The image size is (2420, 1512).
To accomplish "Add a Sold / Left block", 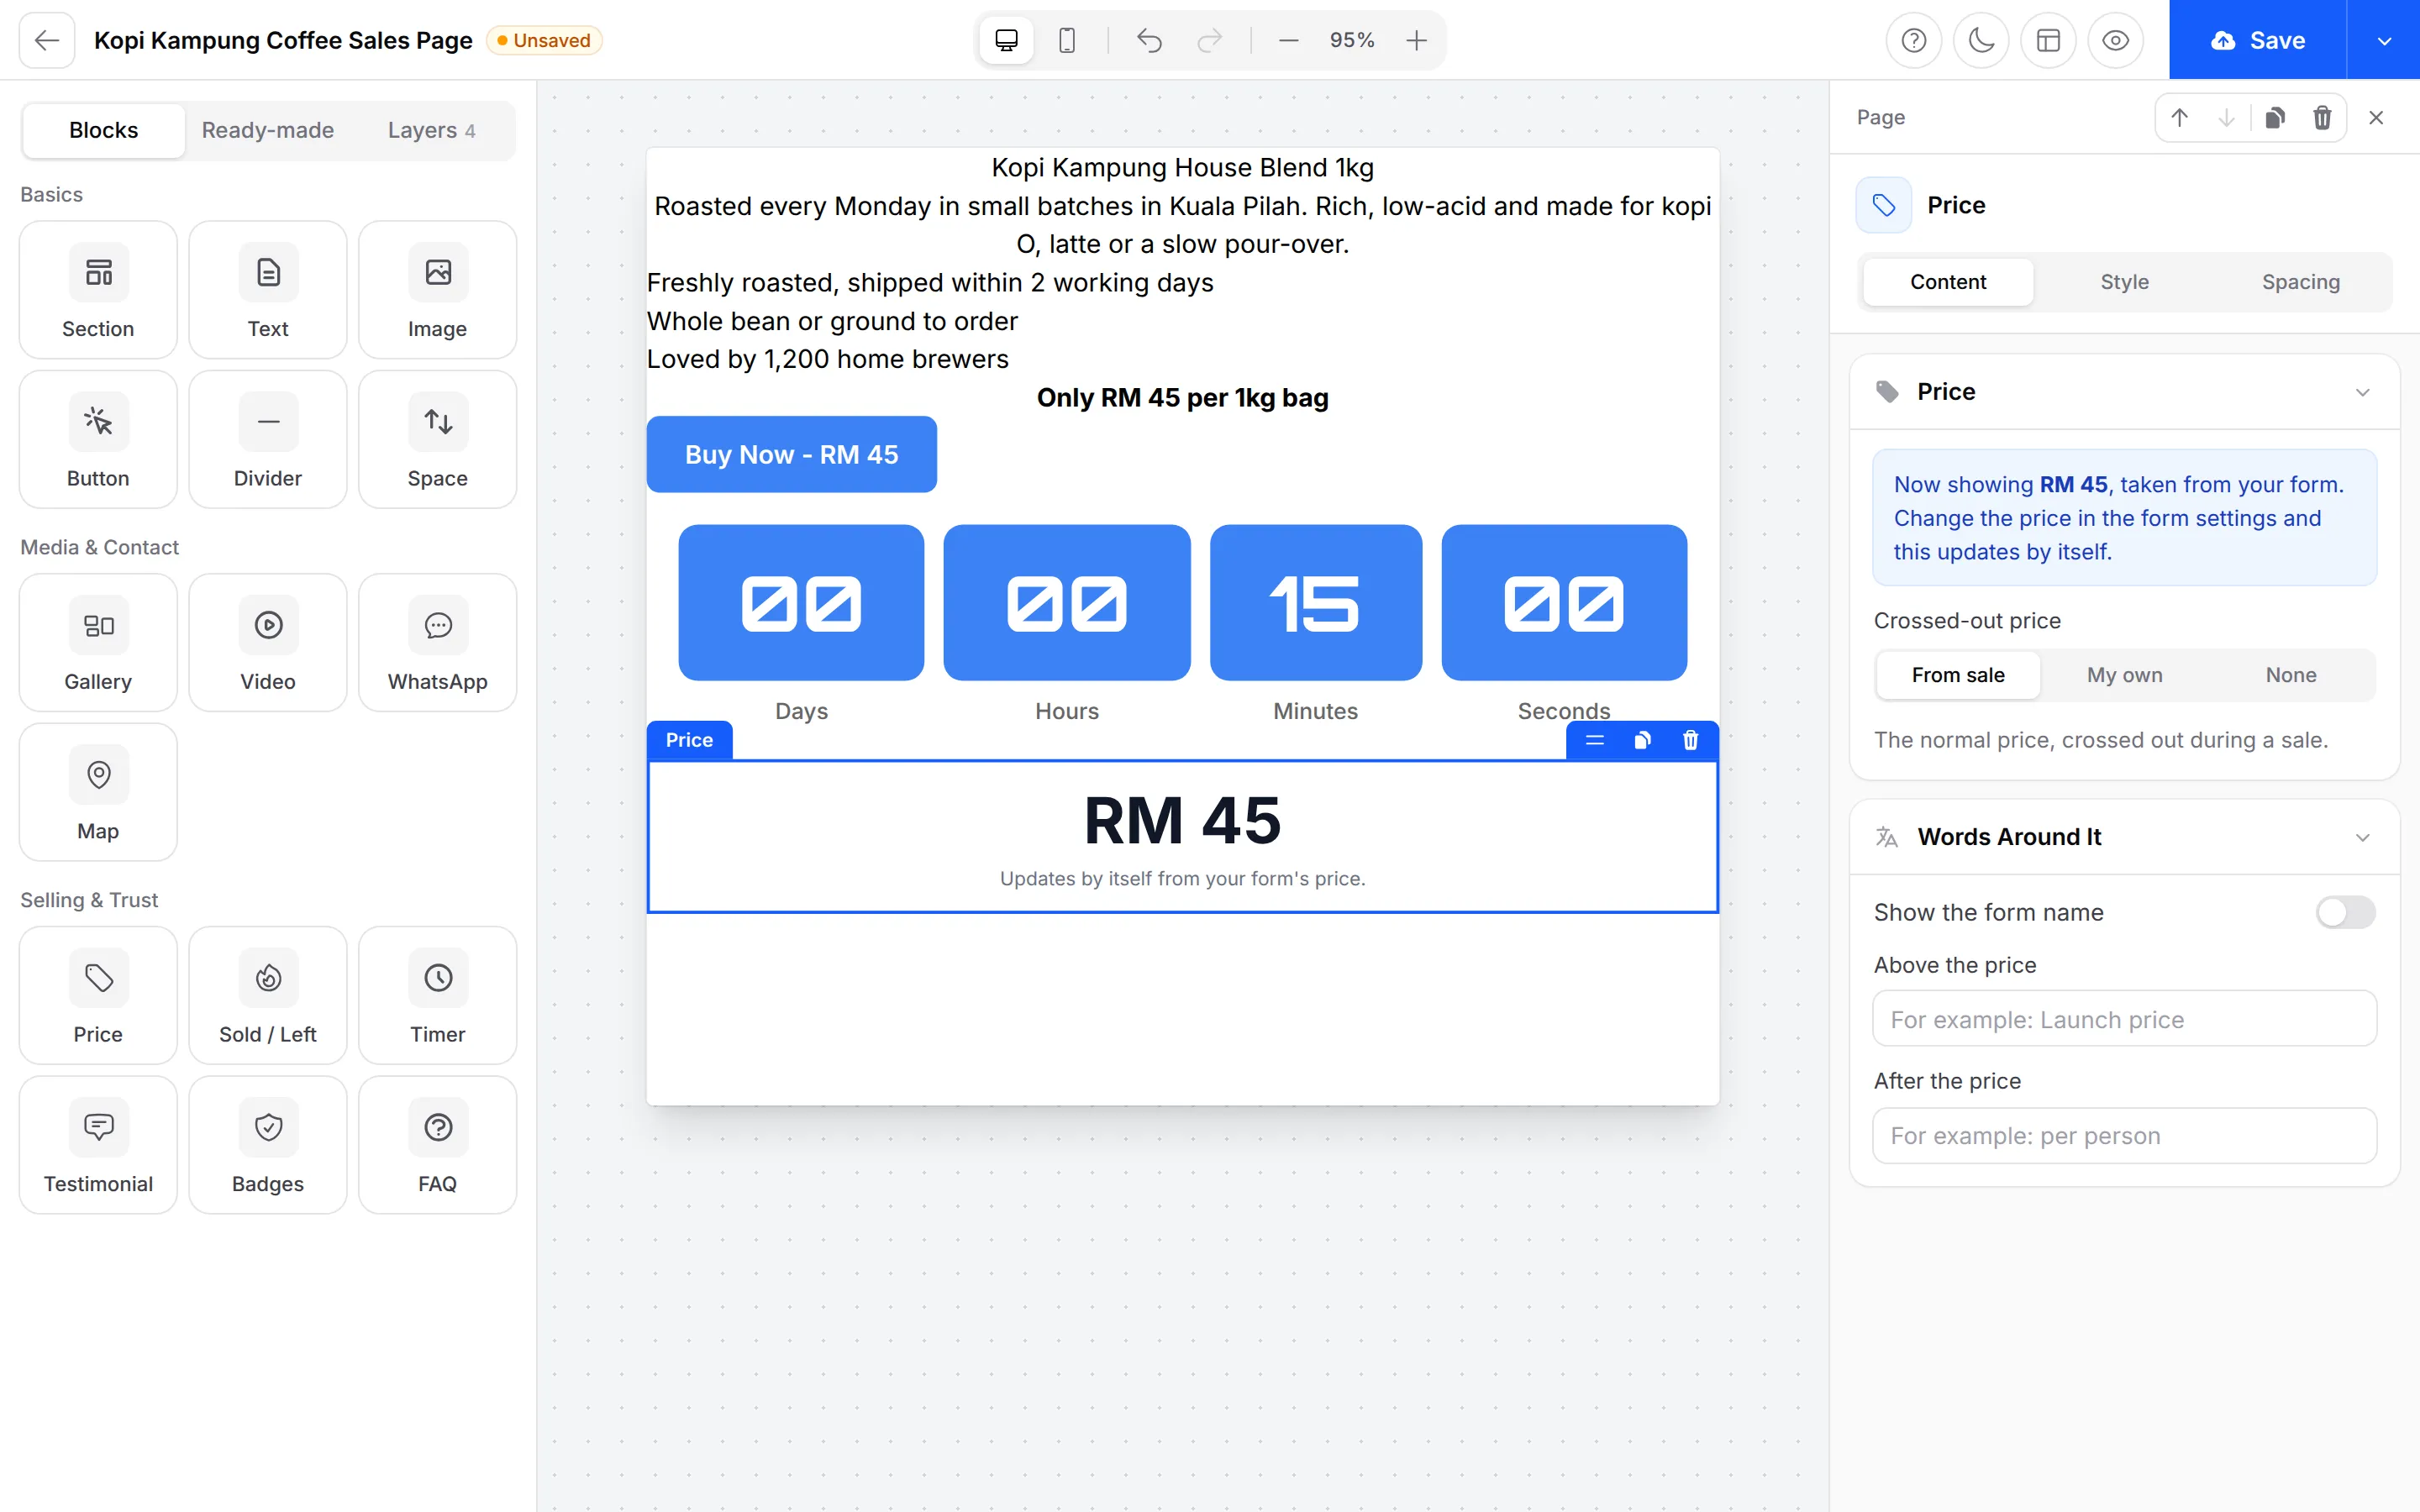I will 268,996.
